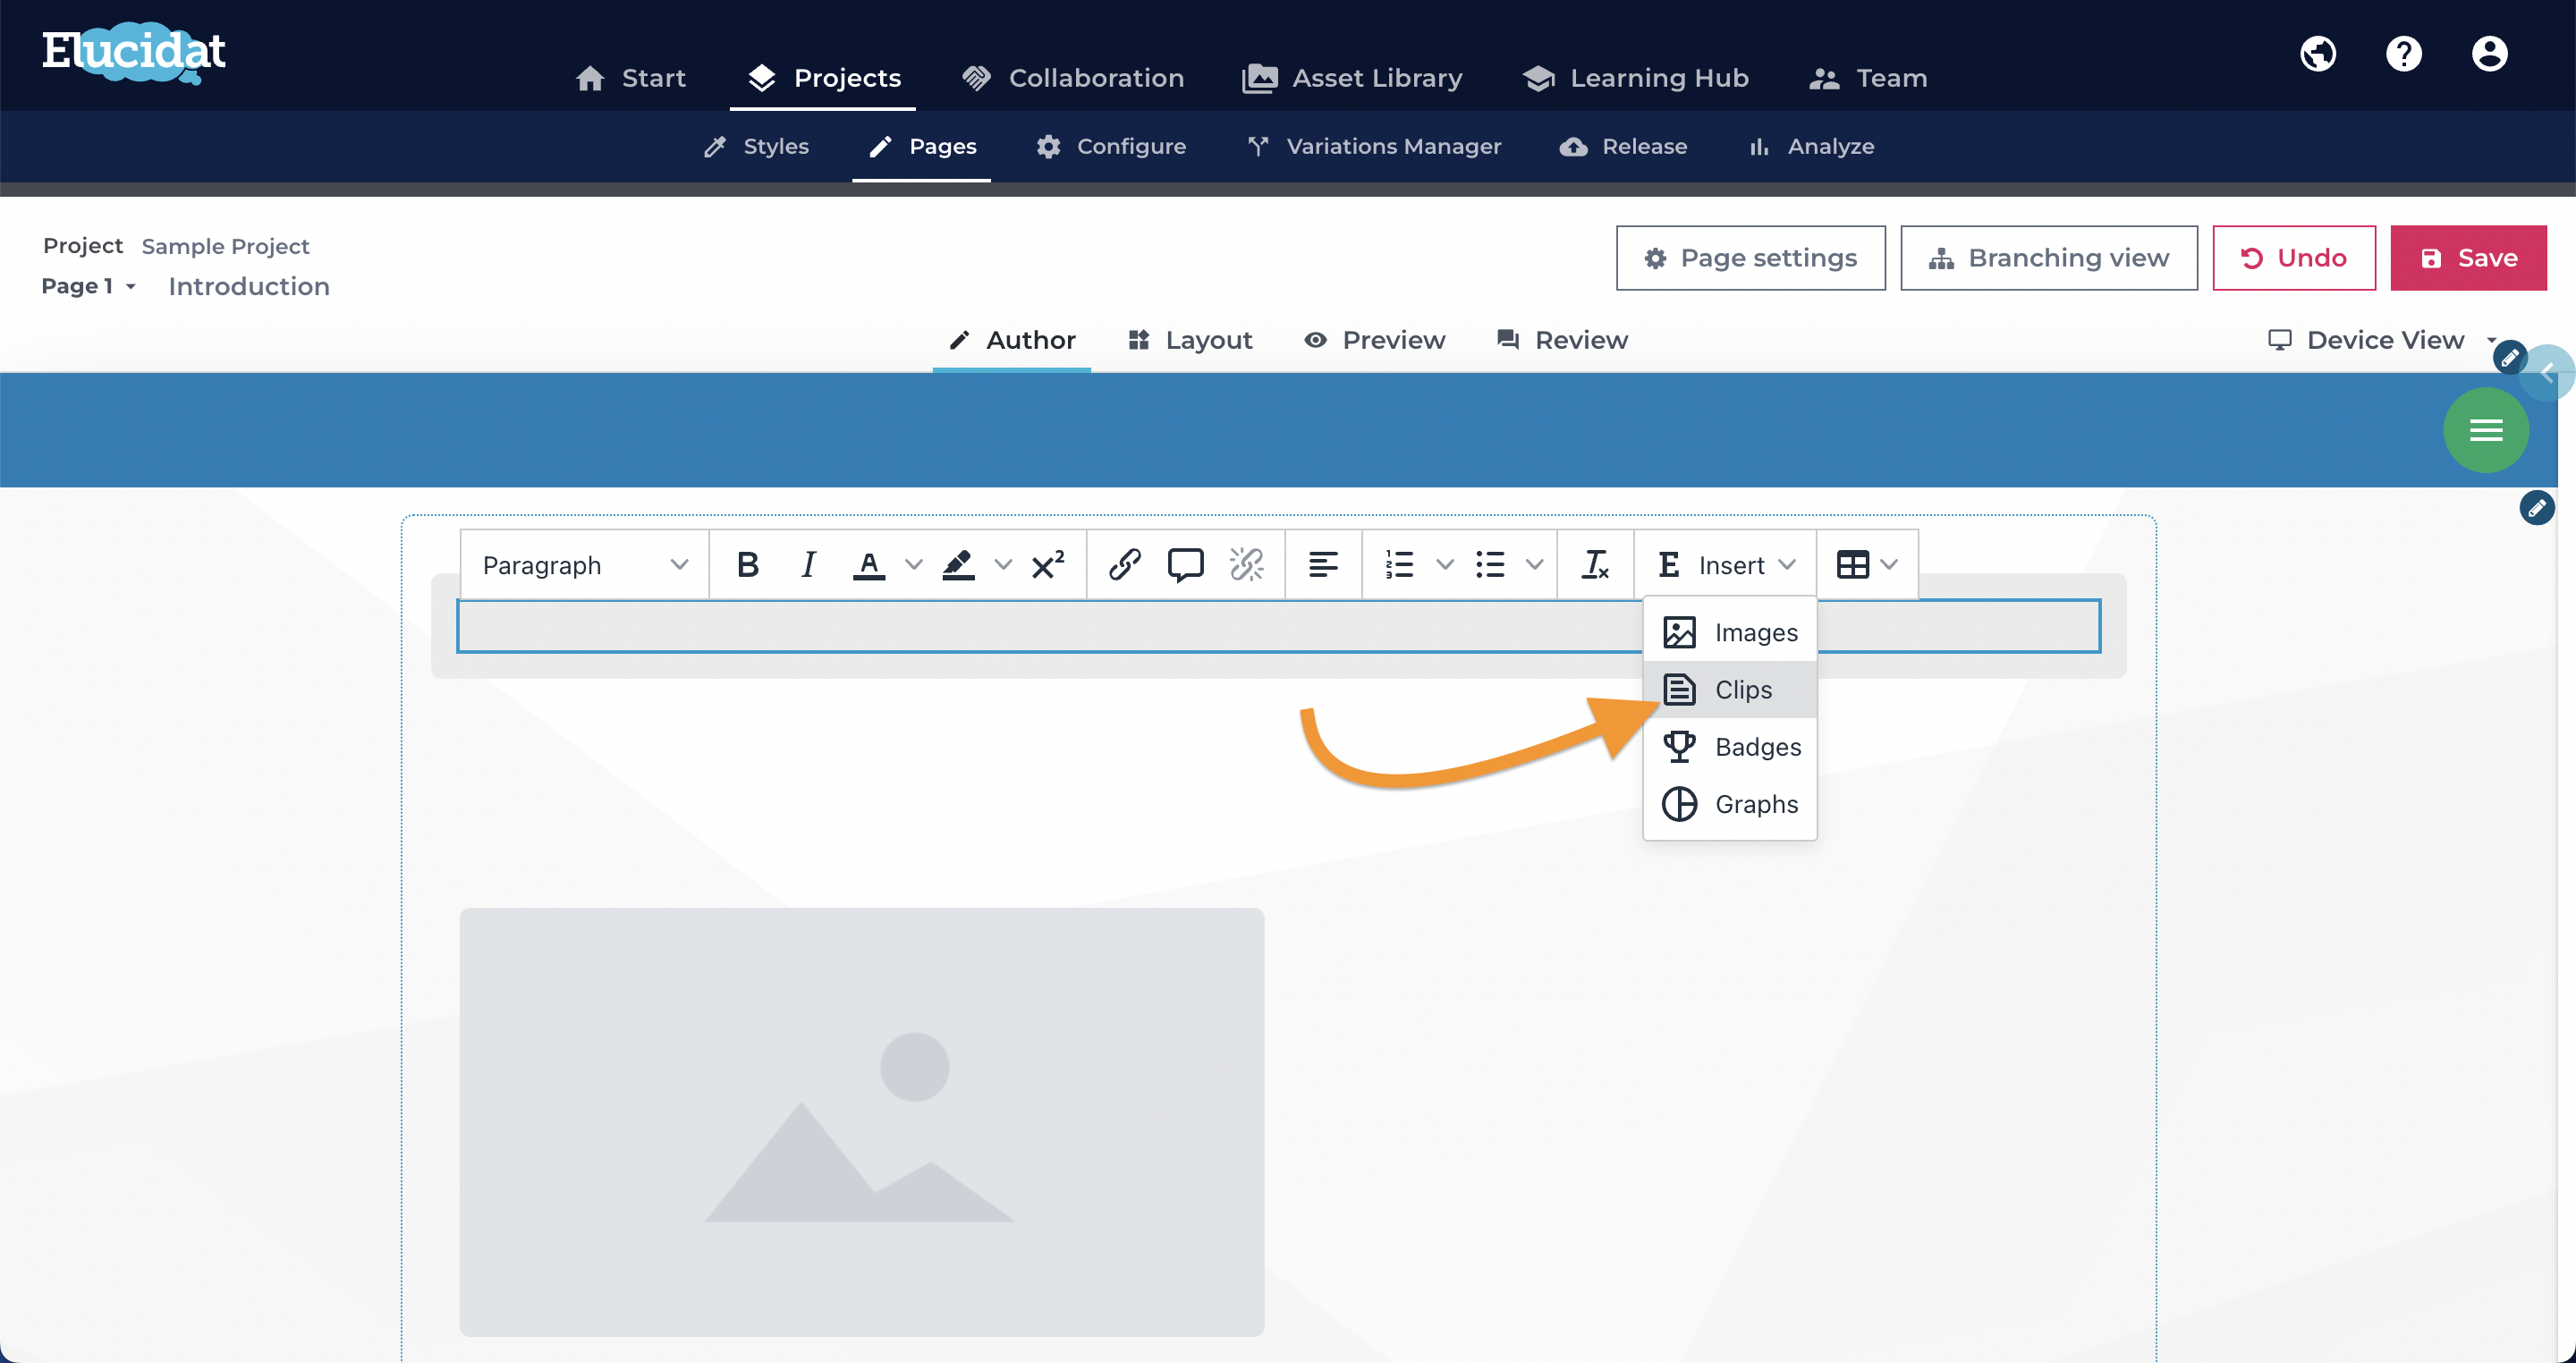Image resolution: width=2576 pixels, height=1363 pixels.
Task: Insert a link with the chain icon
Action: click(1125, 565)
